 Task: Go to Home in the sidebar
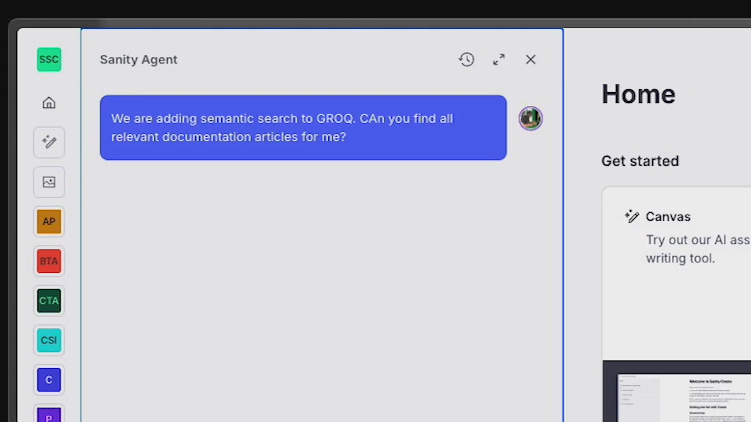49,103
